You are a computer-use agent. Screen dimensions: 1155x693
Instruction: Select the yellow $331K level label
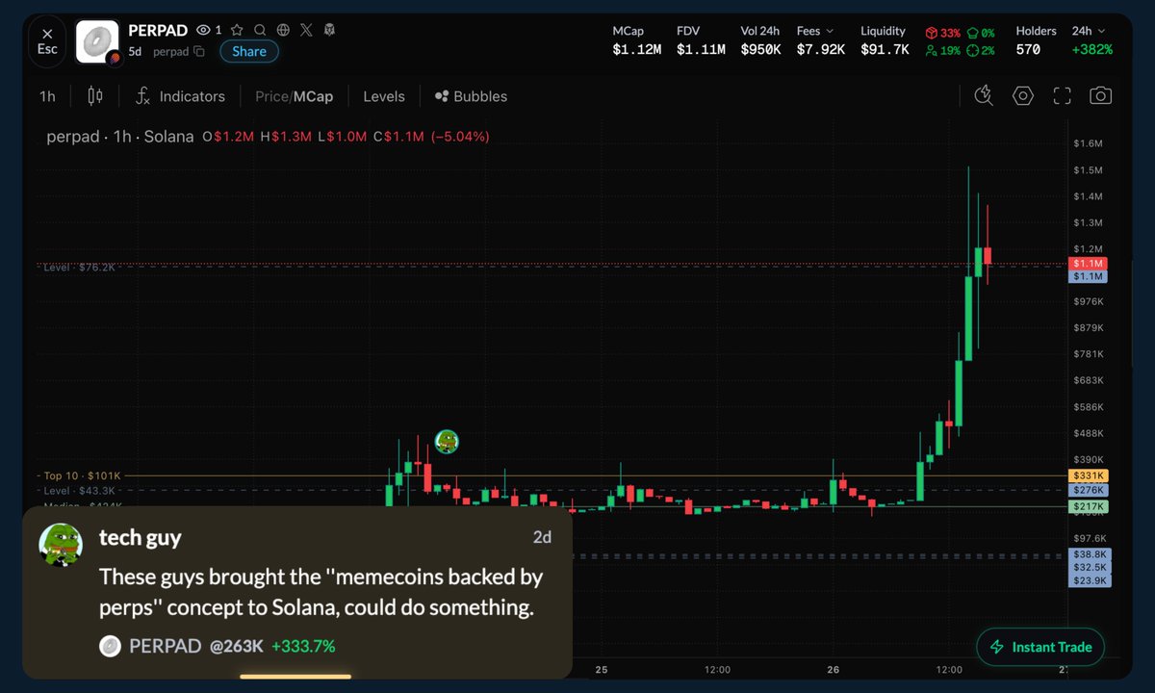tap(1089, 475)
